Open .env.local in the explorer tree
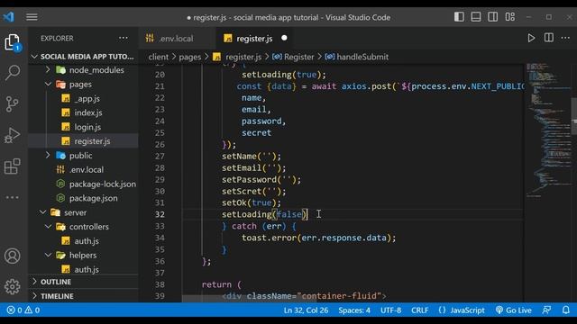 (x=83, y=170)
